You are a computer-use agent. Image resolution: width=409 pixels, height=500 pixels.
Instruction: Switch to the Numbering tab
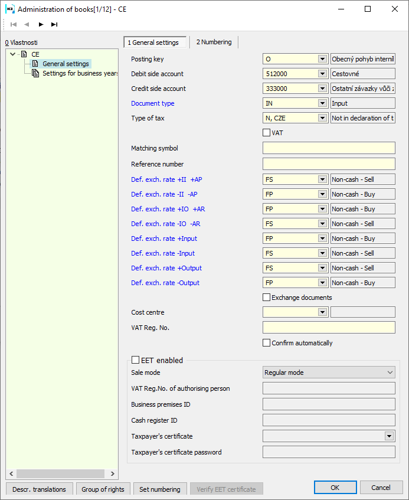pos(215,43)
